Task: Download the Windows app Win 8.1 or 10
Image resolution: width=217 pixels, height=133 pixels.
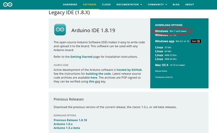Action: [x=172, y=41]
